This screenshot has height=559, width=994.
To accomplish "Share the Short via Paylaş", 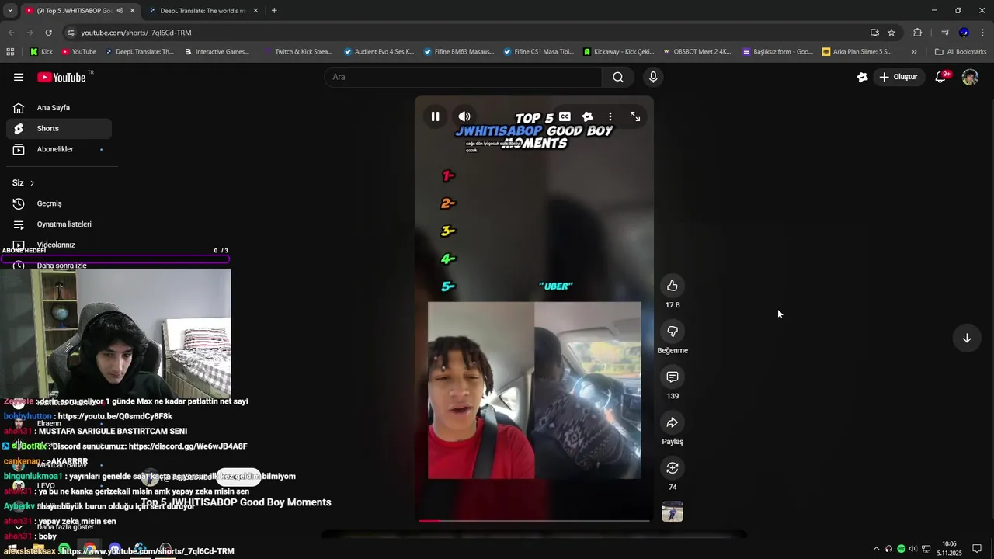I will (673, 422).
